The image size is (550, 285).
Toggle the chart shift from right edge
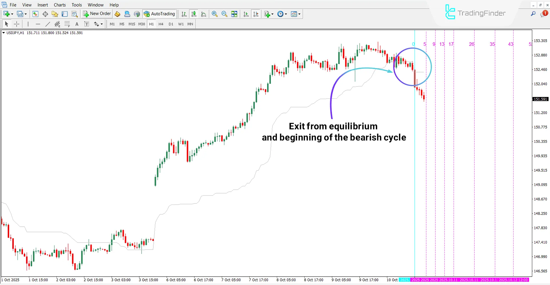256,14
